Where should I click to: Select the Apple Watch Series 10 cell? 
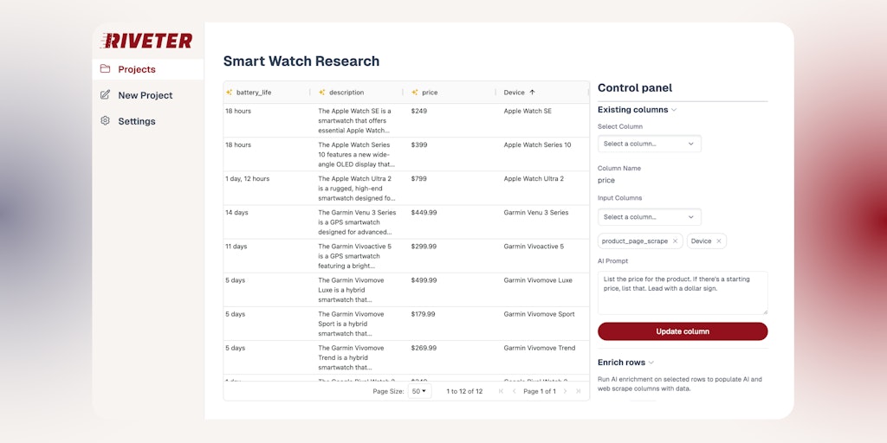tap(537, 145)
